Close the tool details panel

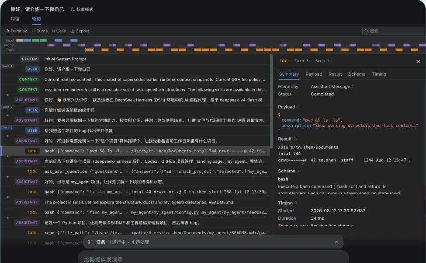coord(419,61)
